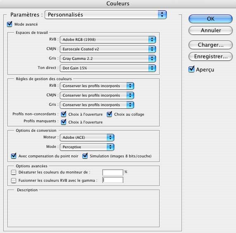Image resolution: width=236 pixels, height=233 pixels.
Task: Disable the Mode avancé checkbox
Action: tap(9, 24)
